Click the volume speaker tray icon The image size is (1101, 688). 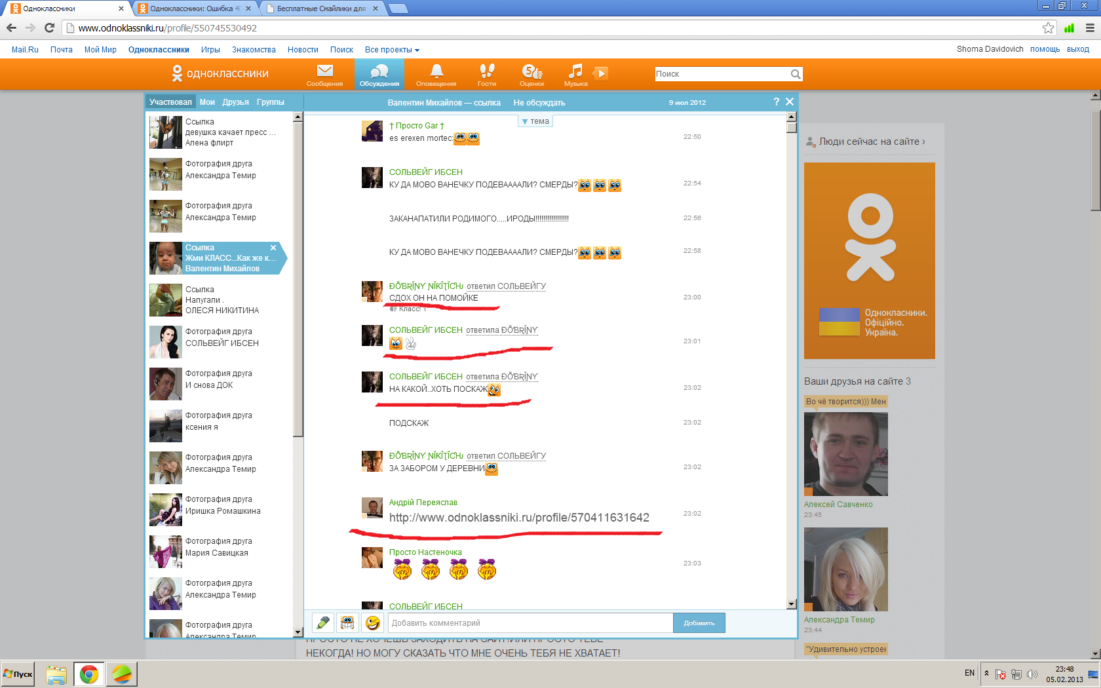(1032, 674)
